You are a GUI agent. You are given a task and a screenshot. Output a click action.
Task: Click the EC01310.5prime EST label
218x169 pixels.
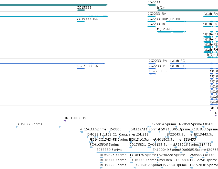tap(142, 140)
